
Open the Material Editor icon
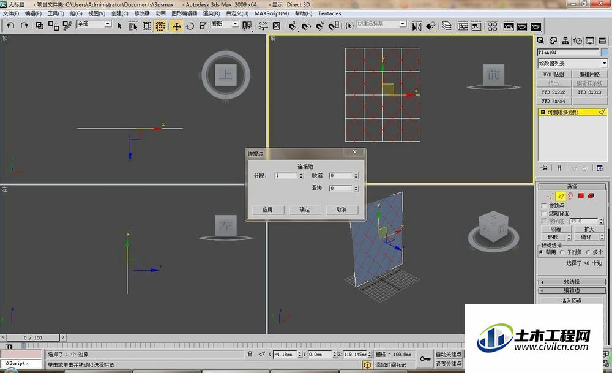(x=493, y=26)
